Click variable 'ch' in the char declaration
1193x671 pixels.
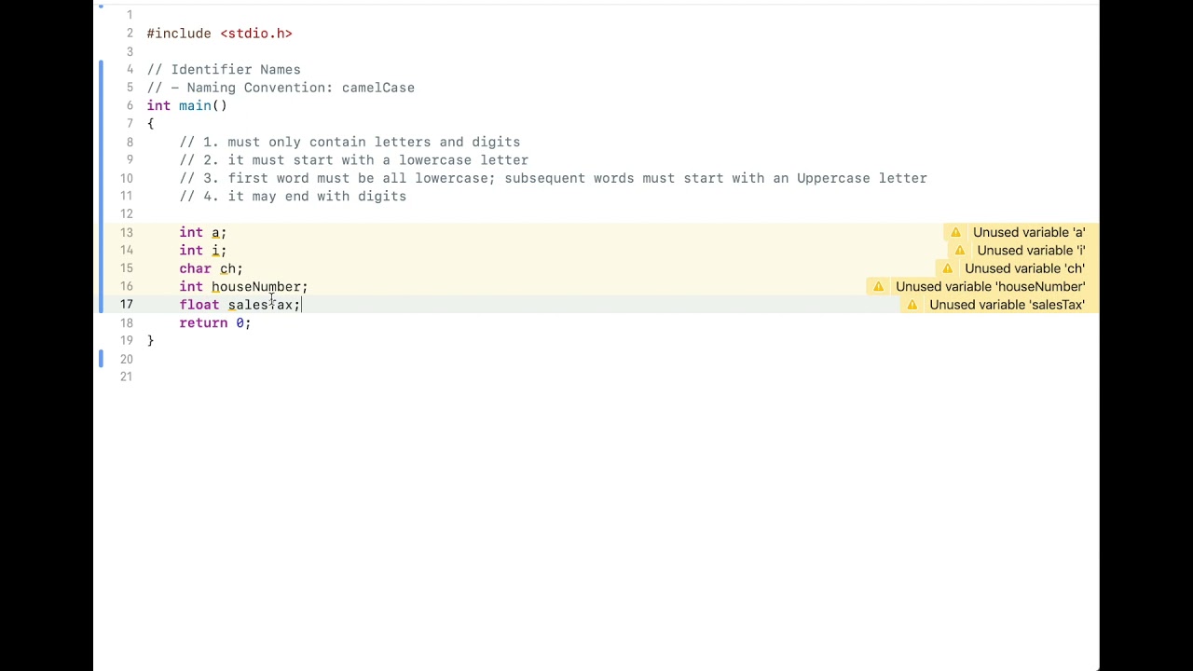click(227, 269)
